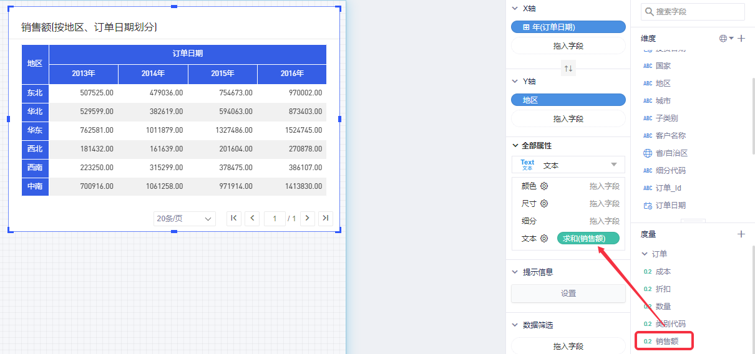The height and width of the screenshot is (354, 755).
Task: Collapse the X轴 section
Action: (x=514, y=9)
